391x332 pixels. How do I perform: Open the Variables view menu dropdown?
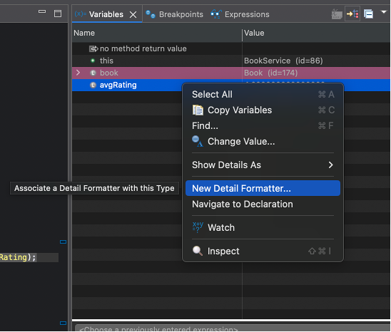pyautogui.click(x=384, y=12)
